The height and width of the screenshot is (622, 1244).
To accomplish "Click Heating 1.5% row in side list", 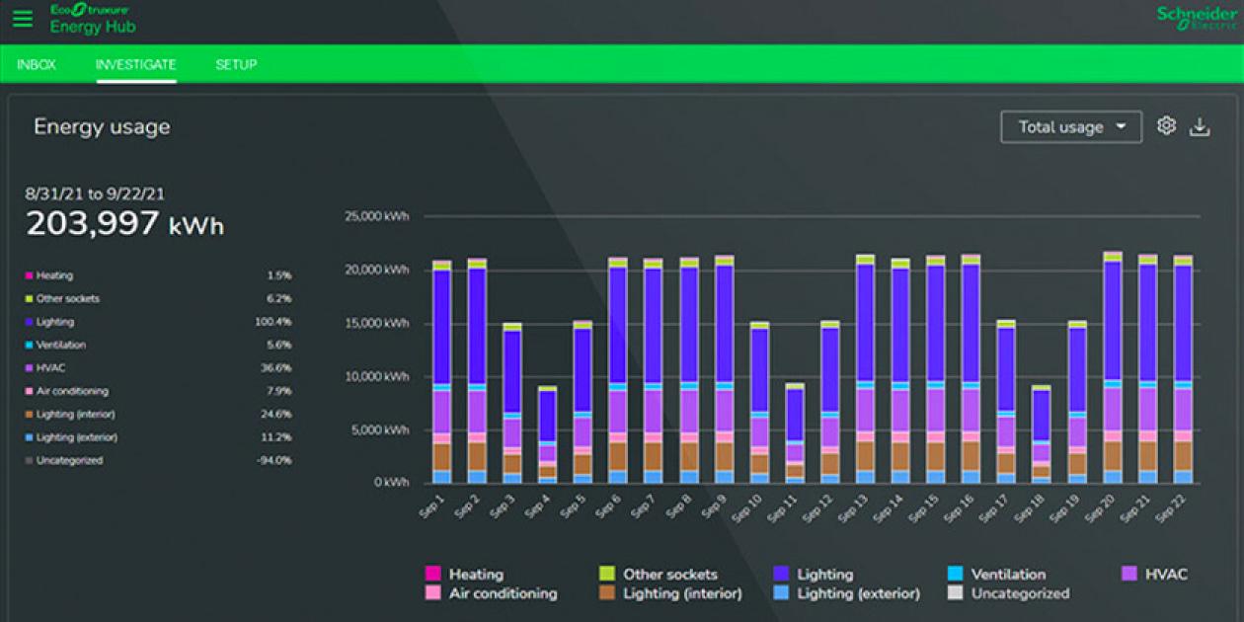I will click(x=158, y=275).
